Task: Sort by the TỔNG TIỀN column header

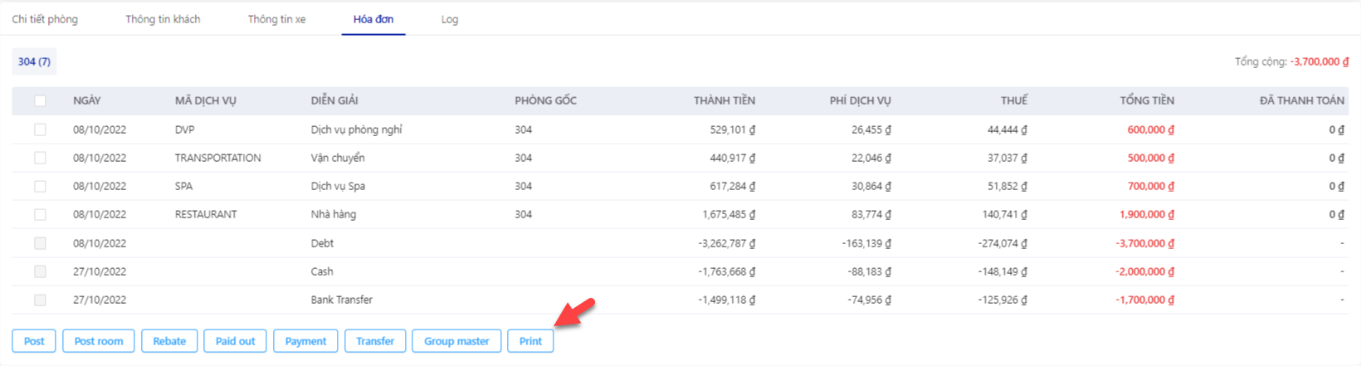Action: pos(1147,100)
